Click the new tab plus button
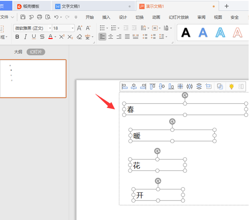This screenshot has width=249, height=220. (227, 6)
